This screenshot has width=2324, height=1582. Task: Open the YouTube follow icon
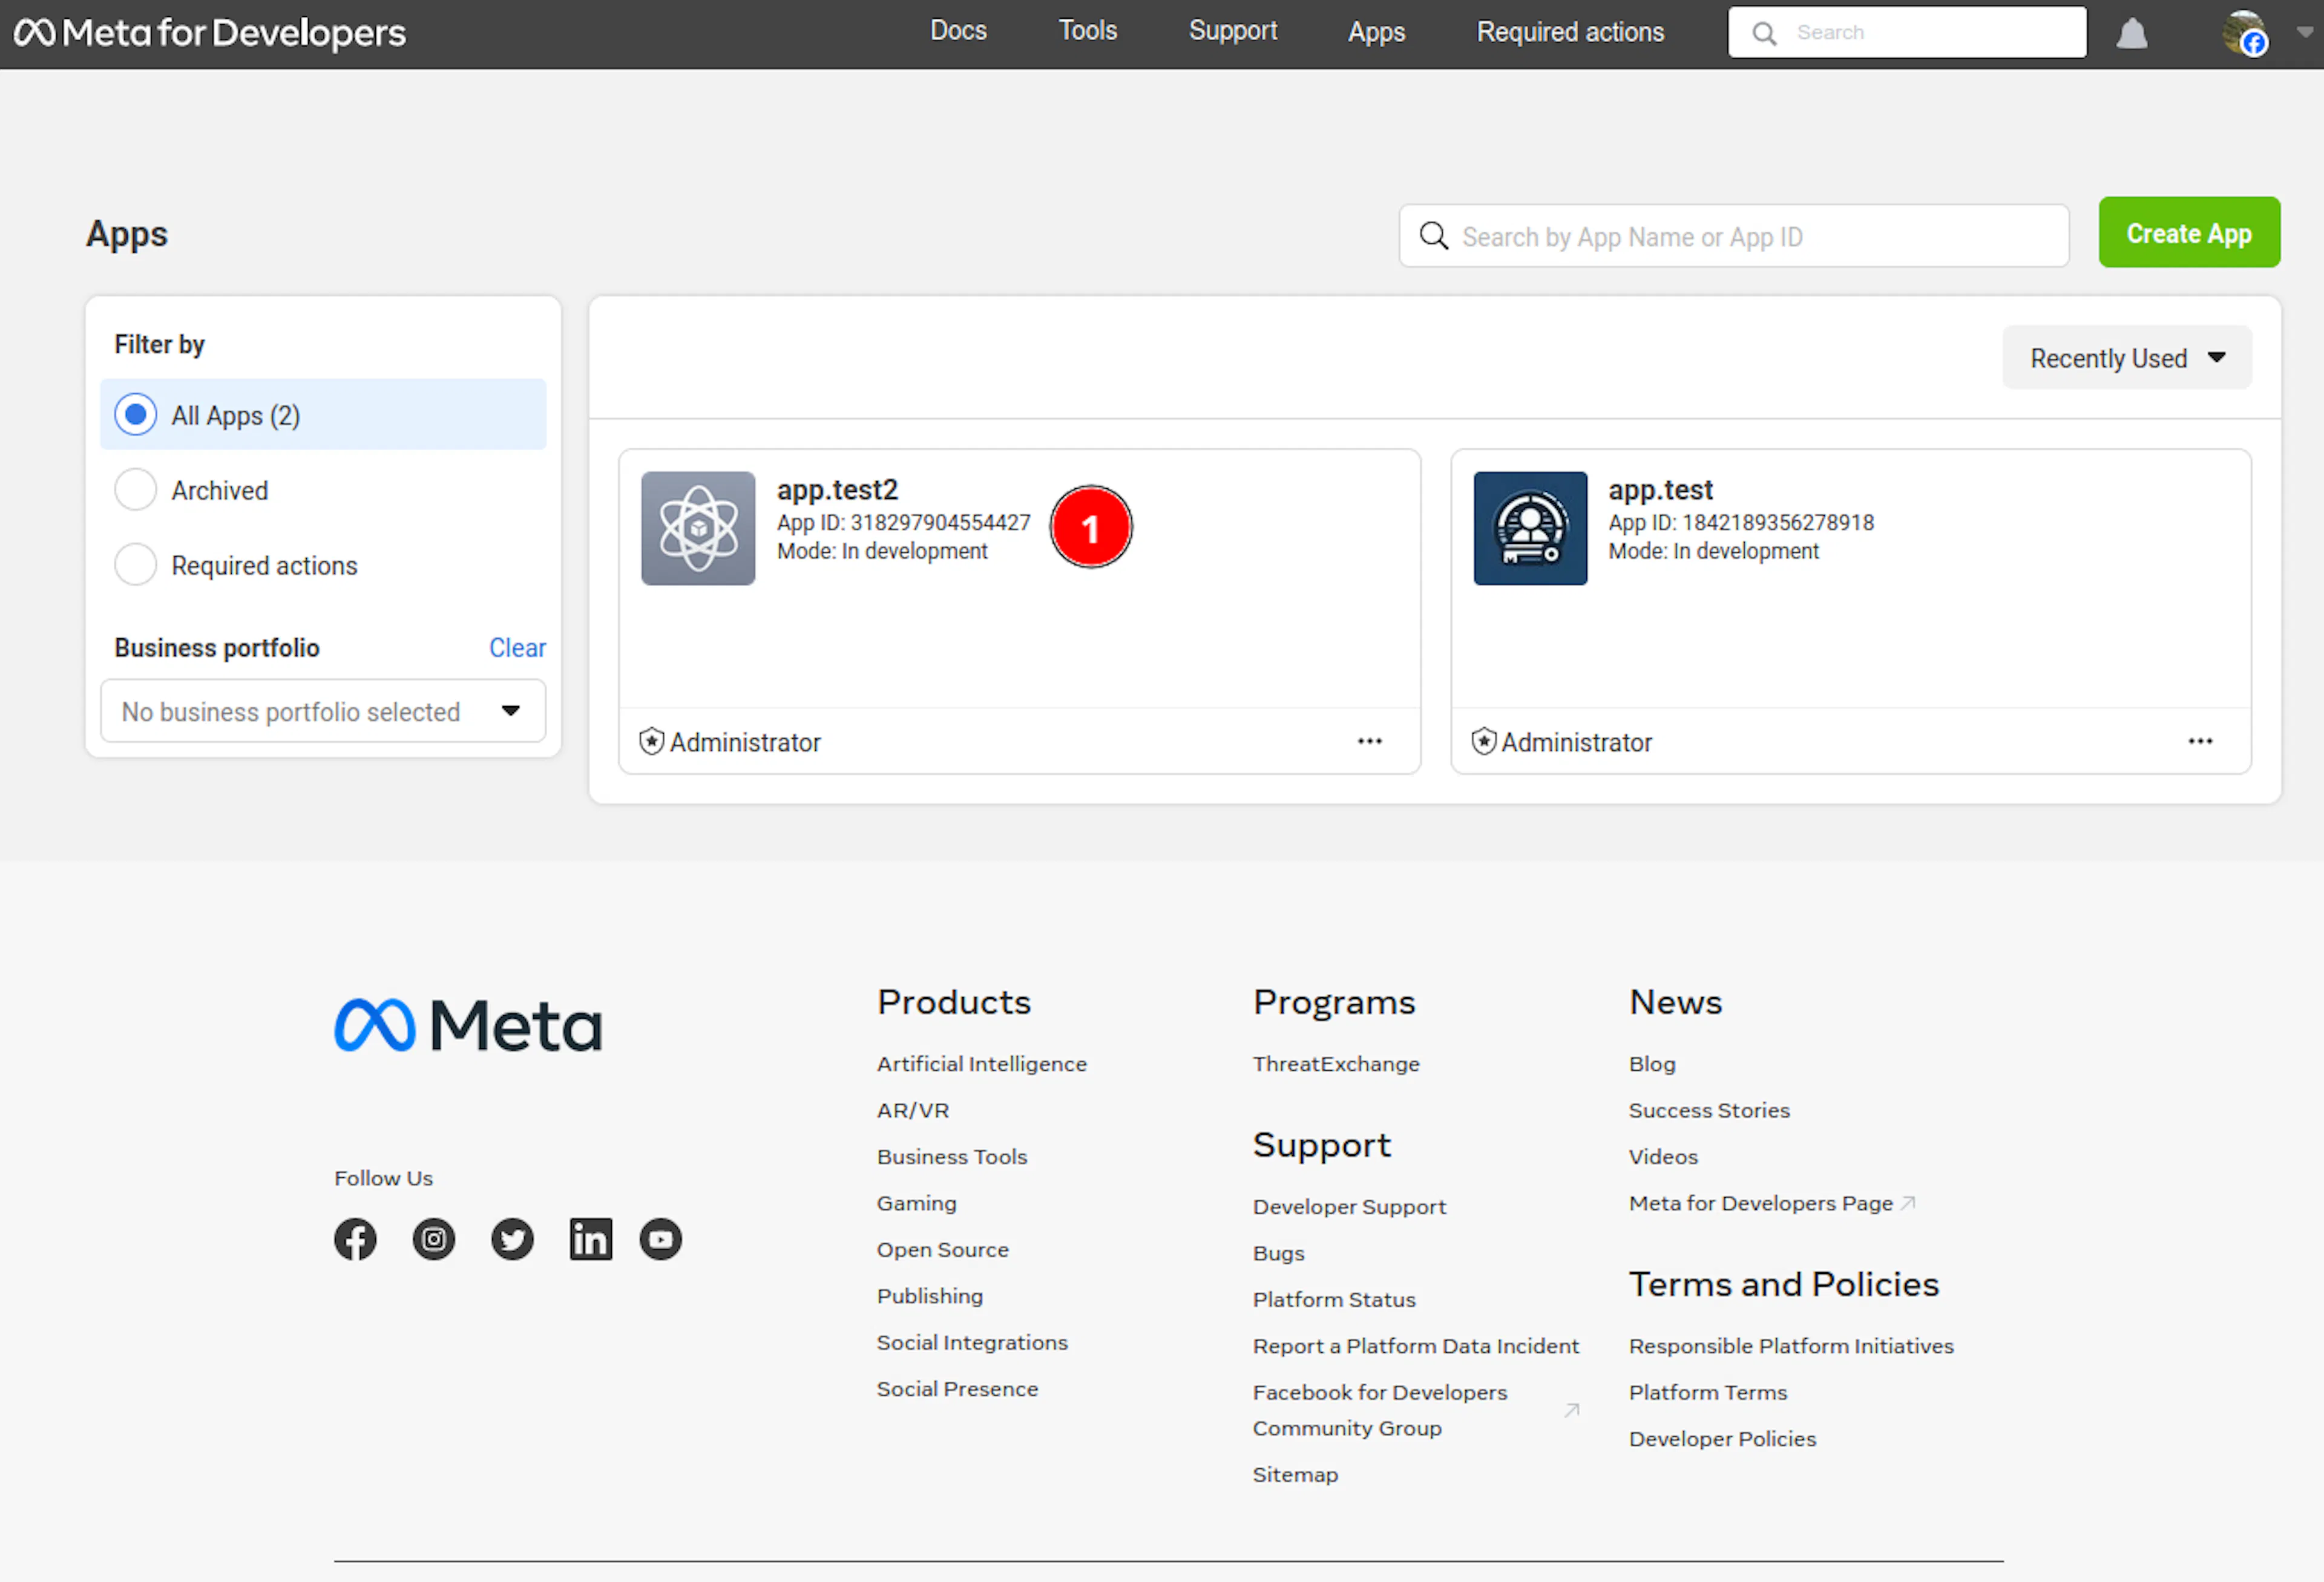click(660, 1239)
